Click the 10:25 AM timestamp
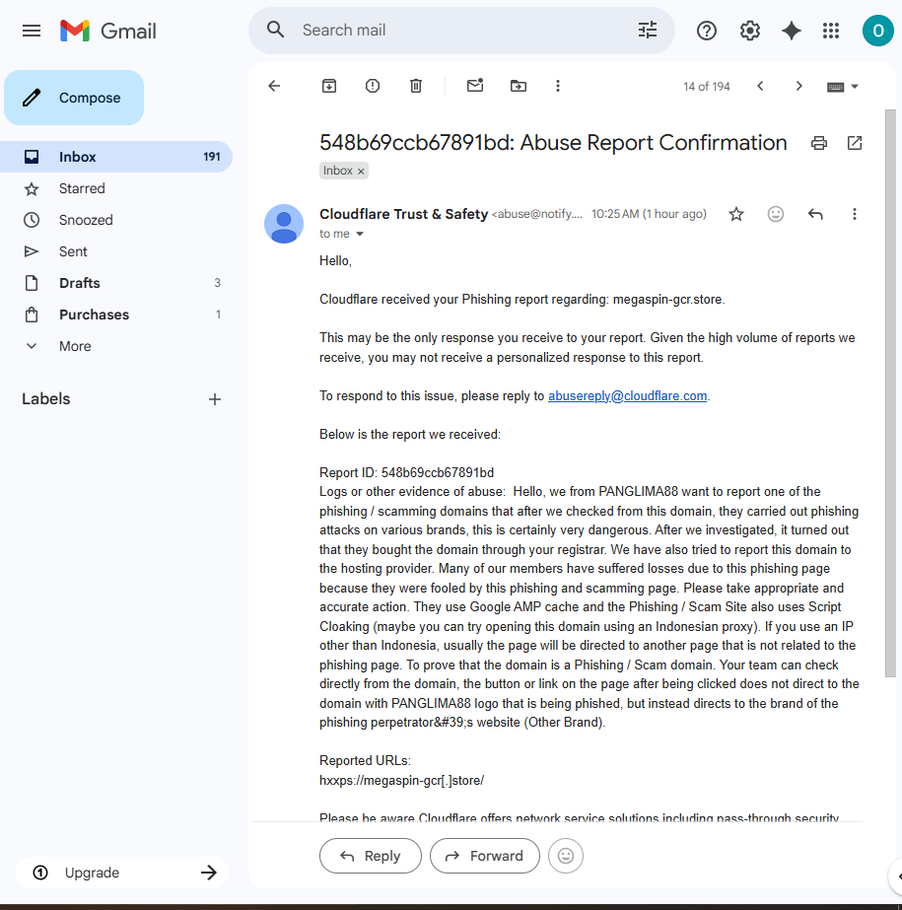The height and width of the screenshot is (910, 902). (x=649, y=214)
